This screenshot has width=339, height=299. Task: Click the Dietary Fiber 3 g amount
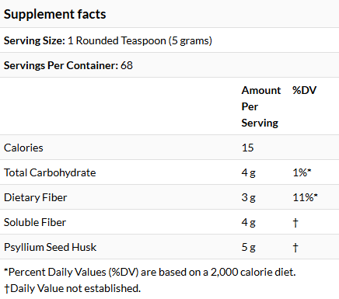(249, 197)
